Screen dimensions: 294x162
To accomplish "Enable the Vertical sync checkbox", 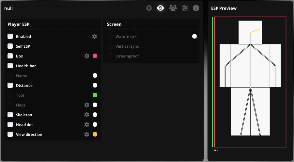I will point(110,46).
